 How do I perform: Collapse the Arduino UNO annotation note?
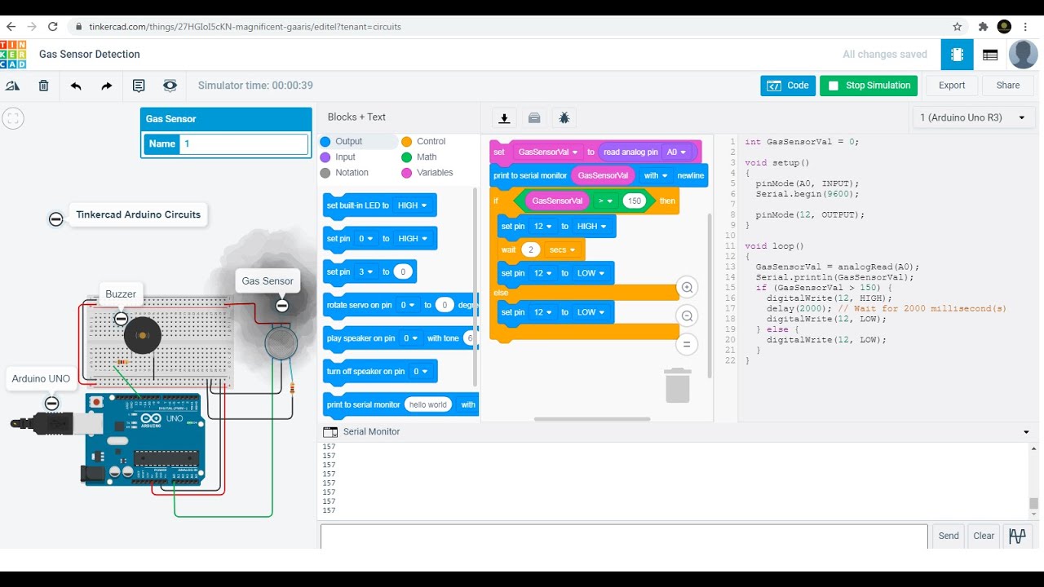coord(51,403)
